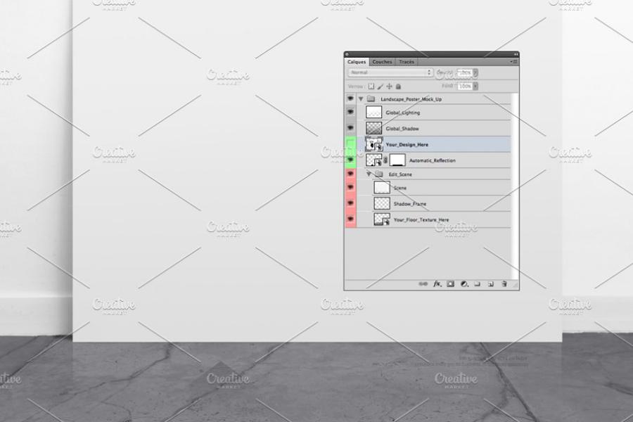Screen dimensions: 633x422
Task: Open the Normal blend mode dropdown
Action: click(x=390, y=72)
